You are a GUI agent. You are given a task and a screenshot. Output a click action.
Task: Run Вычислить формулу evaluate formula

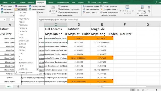(x=109, y=12)
